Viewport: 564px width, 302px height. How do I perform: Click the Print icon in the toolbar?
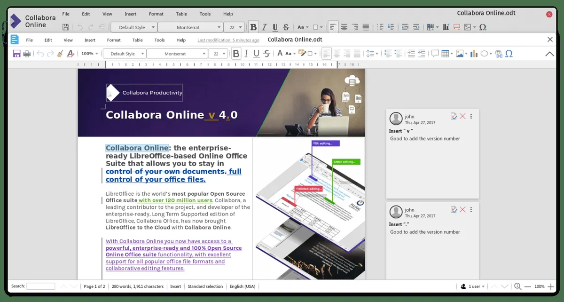pyautogui.click(x=27, y=54)
